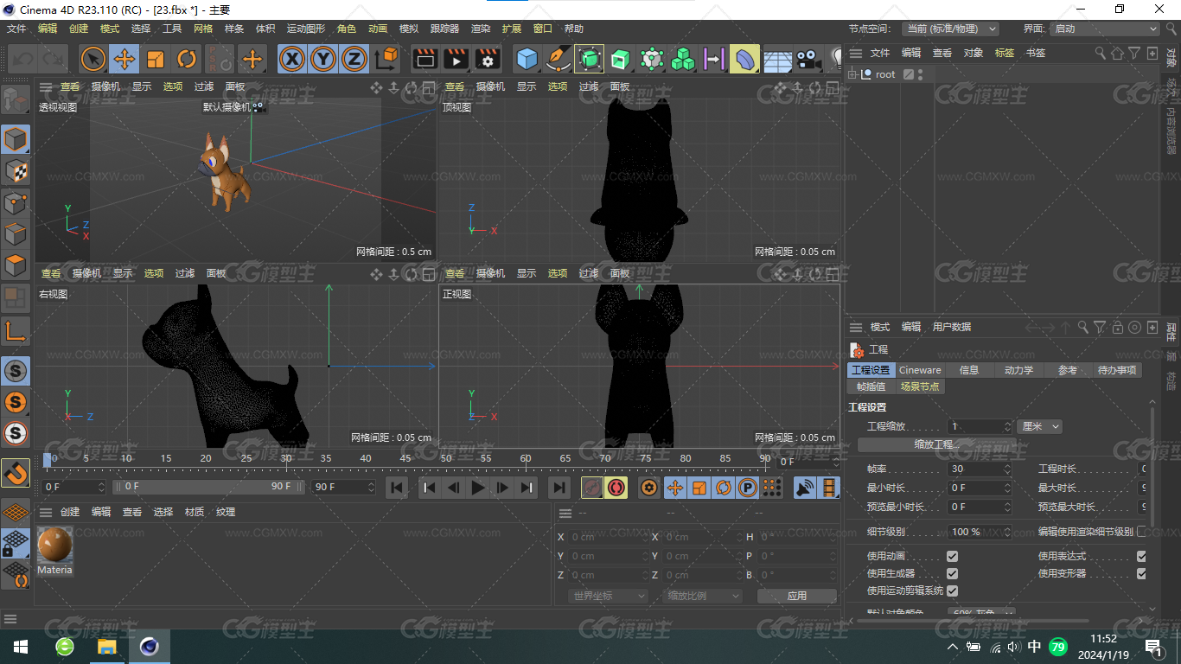Jump to the animation start

pyautogui.click(x=397, y=488)
